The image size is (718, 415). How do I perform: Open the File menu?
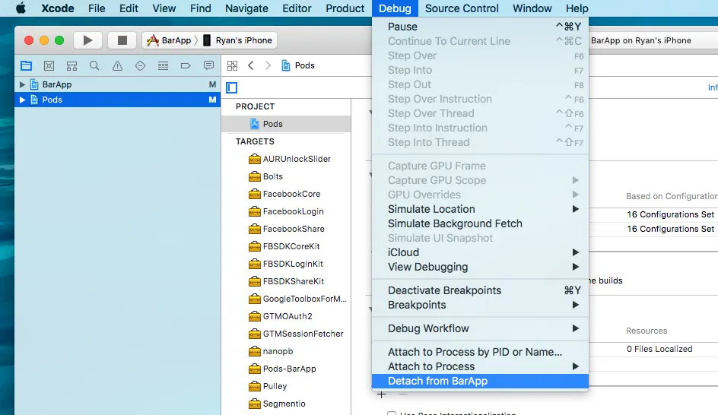pyautogui.click(x=97, y=8)
